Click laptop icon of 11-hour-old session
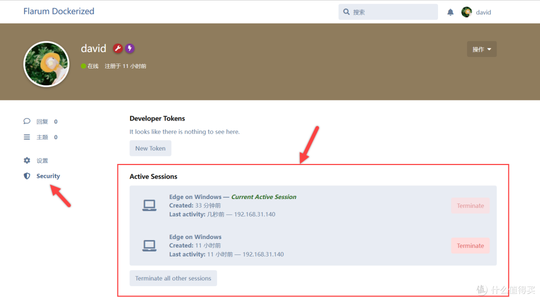This screenshot has height=301, width=540. [x=149, y=245]
